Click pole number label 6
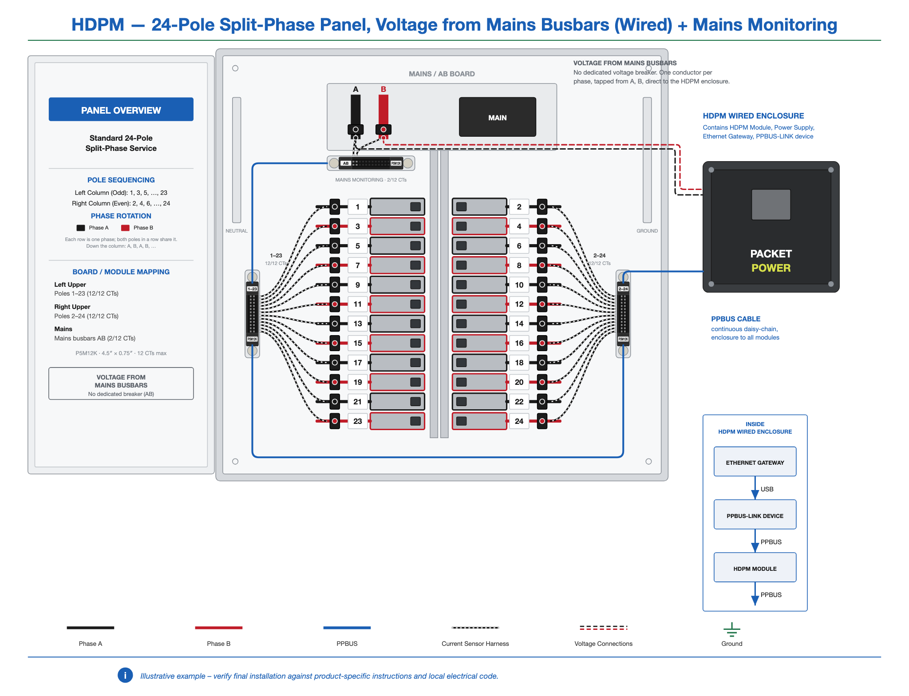 [x=519, y=246]
